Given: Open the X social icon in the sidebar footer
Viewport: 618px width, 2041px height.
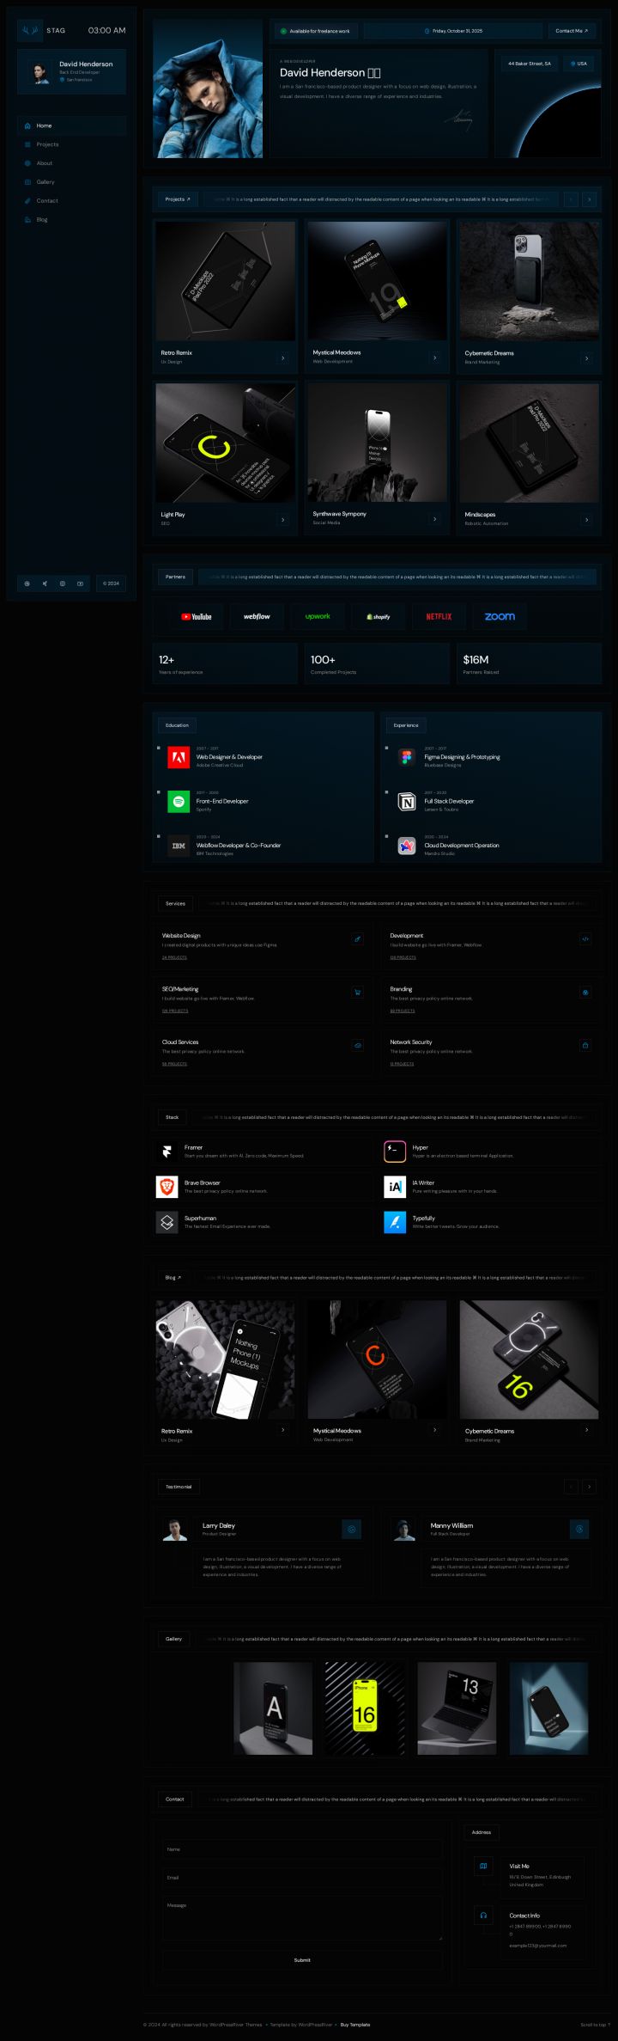Looking at the screenshot, I should [45, 584].
